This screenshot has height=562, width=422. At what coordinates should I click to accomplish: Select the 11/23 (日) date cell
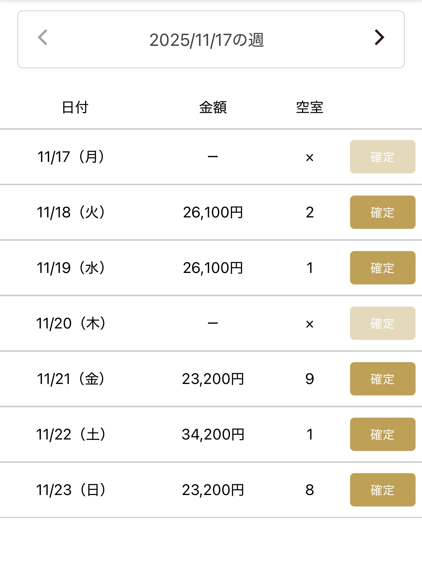point(71,490)
